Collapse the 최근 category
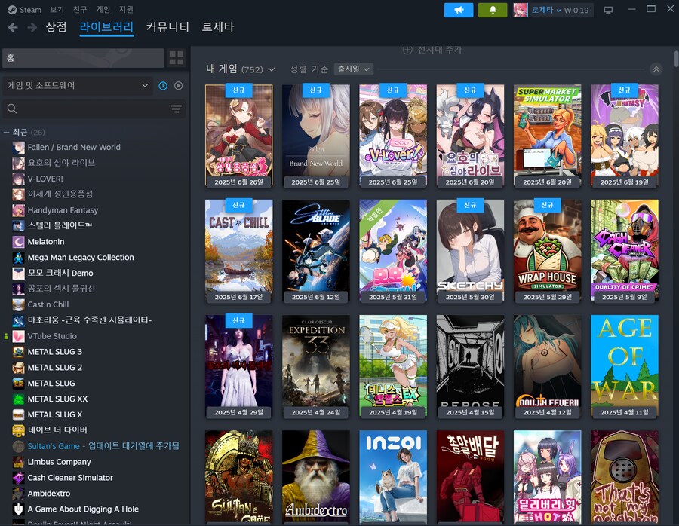Image resolution: width=679 pixels, height=526 pixels. (7, 132)
